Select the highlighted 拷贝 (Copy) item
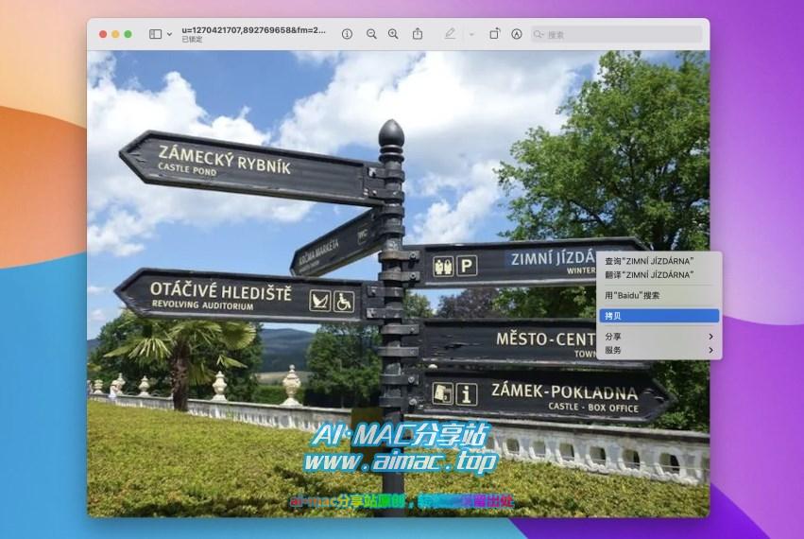804x539 pixels. click(x=659, y=316)
